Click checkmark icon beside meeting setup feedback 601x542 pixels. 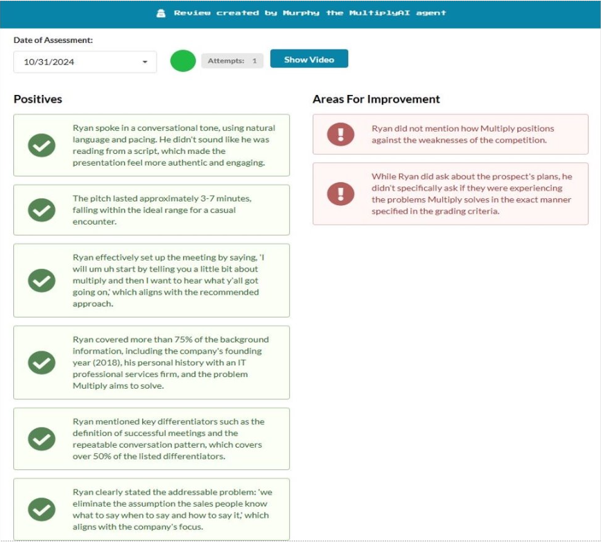(x=42, y=280)
